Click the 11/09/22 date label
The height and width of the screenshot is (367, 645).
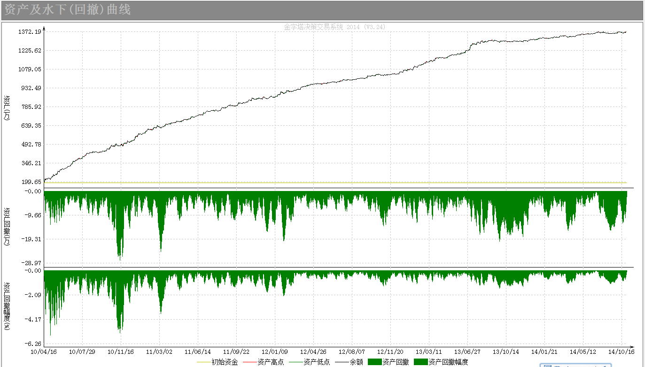(236, 352)
